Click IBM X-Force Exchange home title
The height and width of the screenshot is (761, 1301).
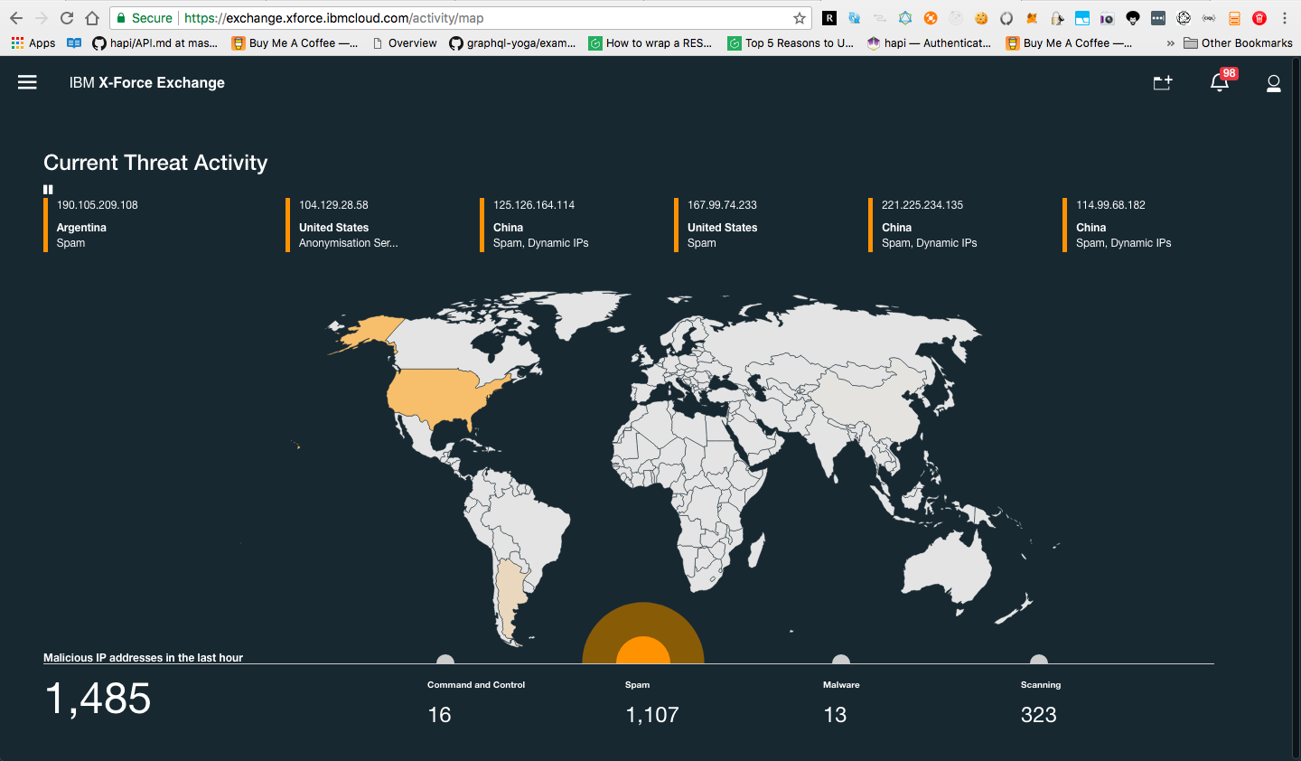147,82
